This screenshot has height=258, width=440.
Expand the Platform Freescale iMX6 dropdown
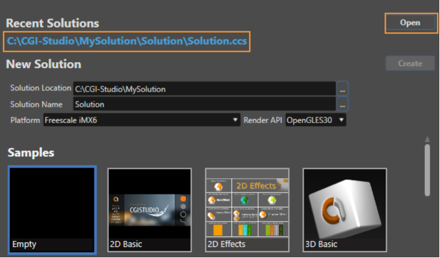[141, 120]
